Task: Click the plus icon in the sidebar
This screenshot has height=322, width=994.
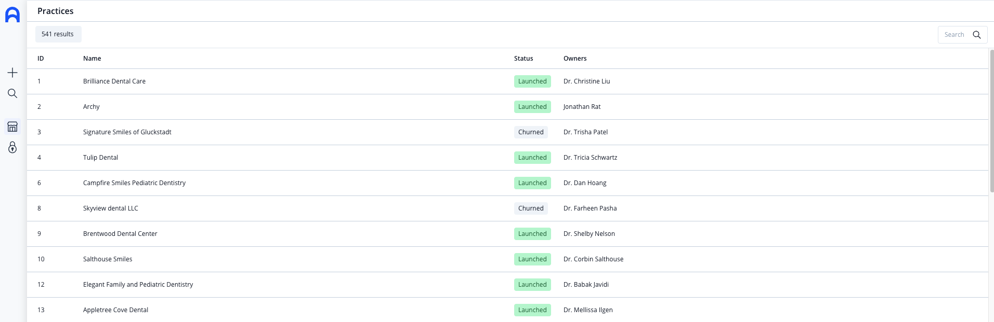Action: coord(12,73)
